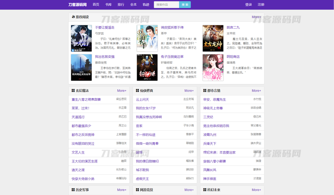Screen dimensions: 334x195
Task: Click the grid icon next to 仙侠修真
Action: pyautogui.click(x=137, y=91)
